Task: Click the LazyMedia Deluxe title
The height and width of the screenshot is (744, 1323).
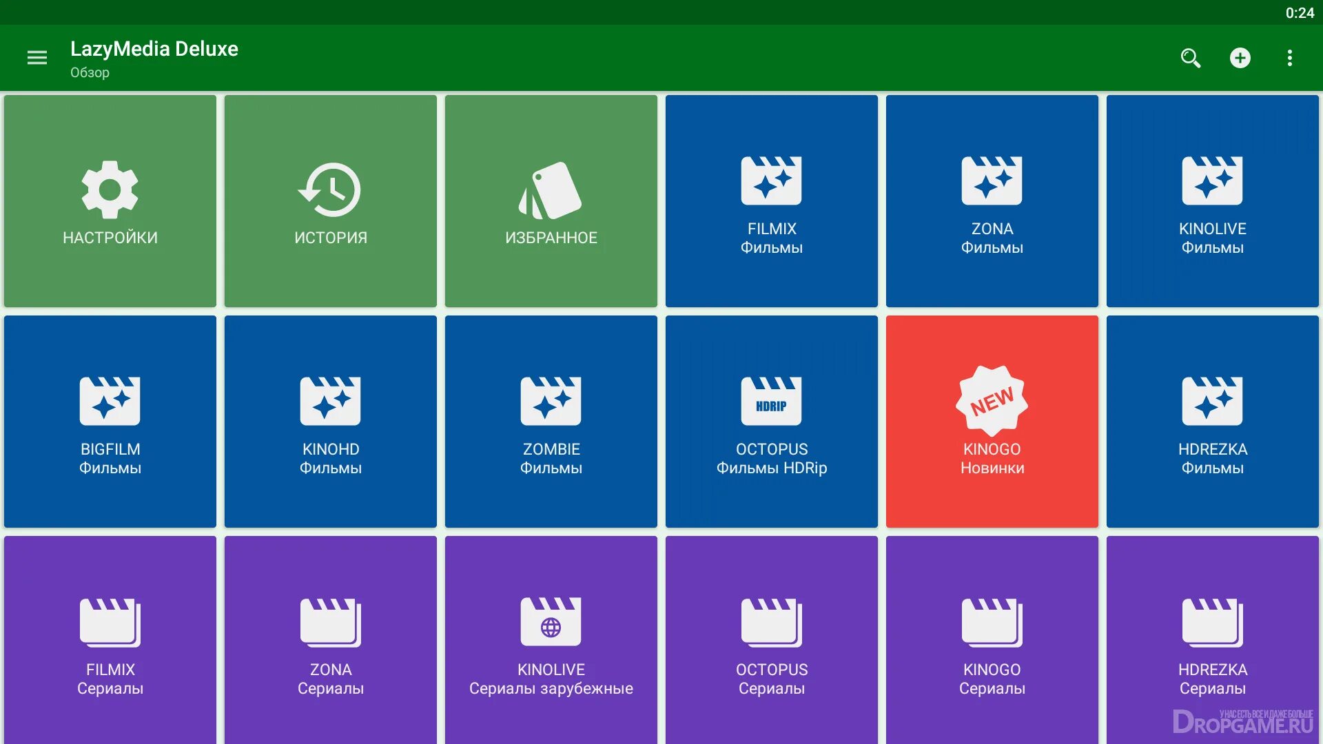Action: [x=154, y=49]
